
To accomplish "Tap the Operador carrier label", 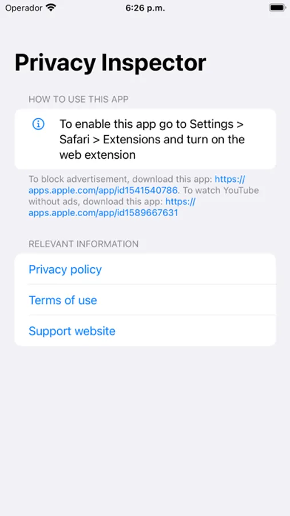I will [x=24, y=8].
